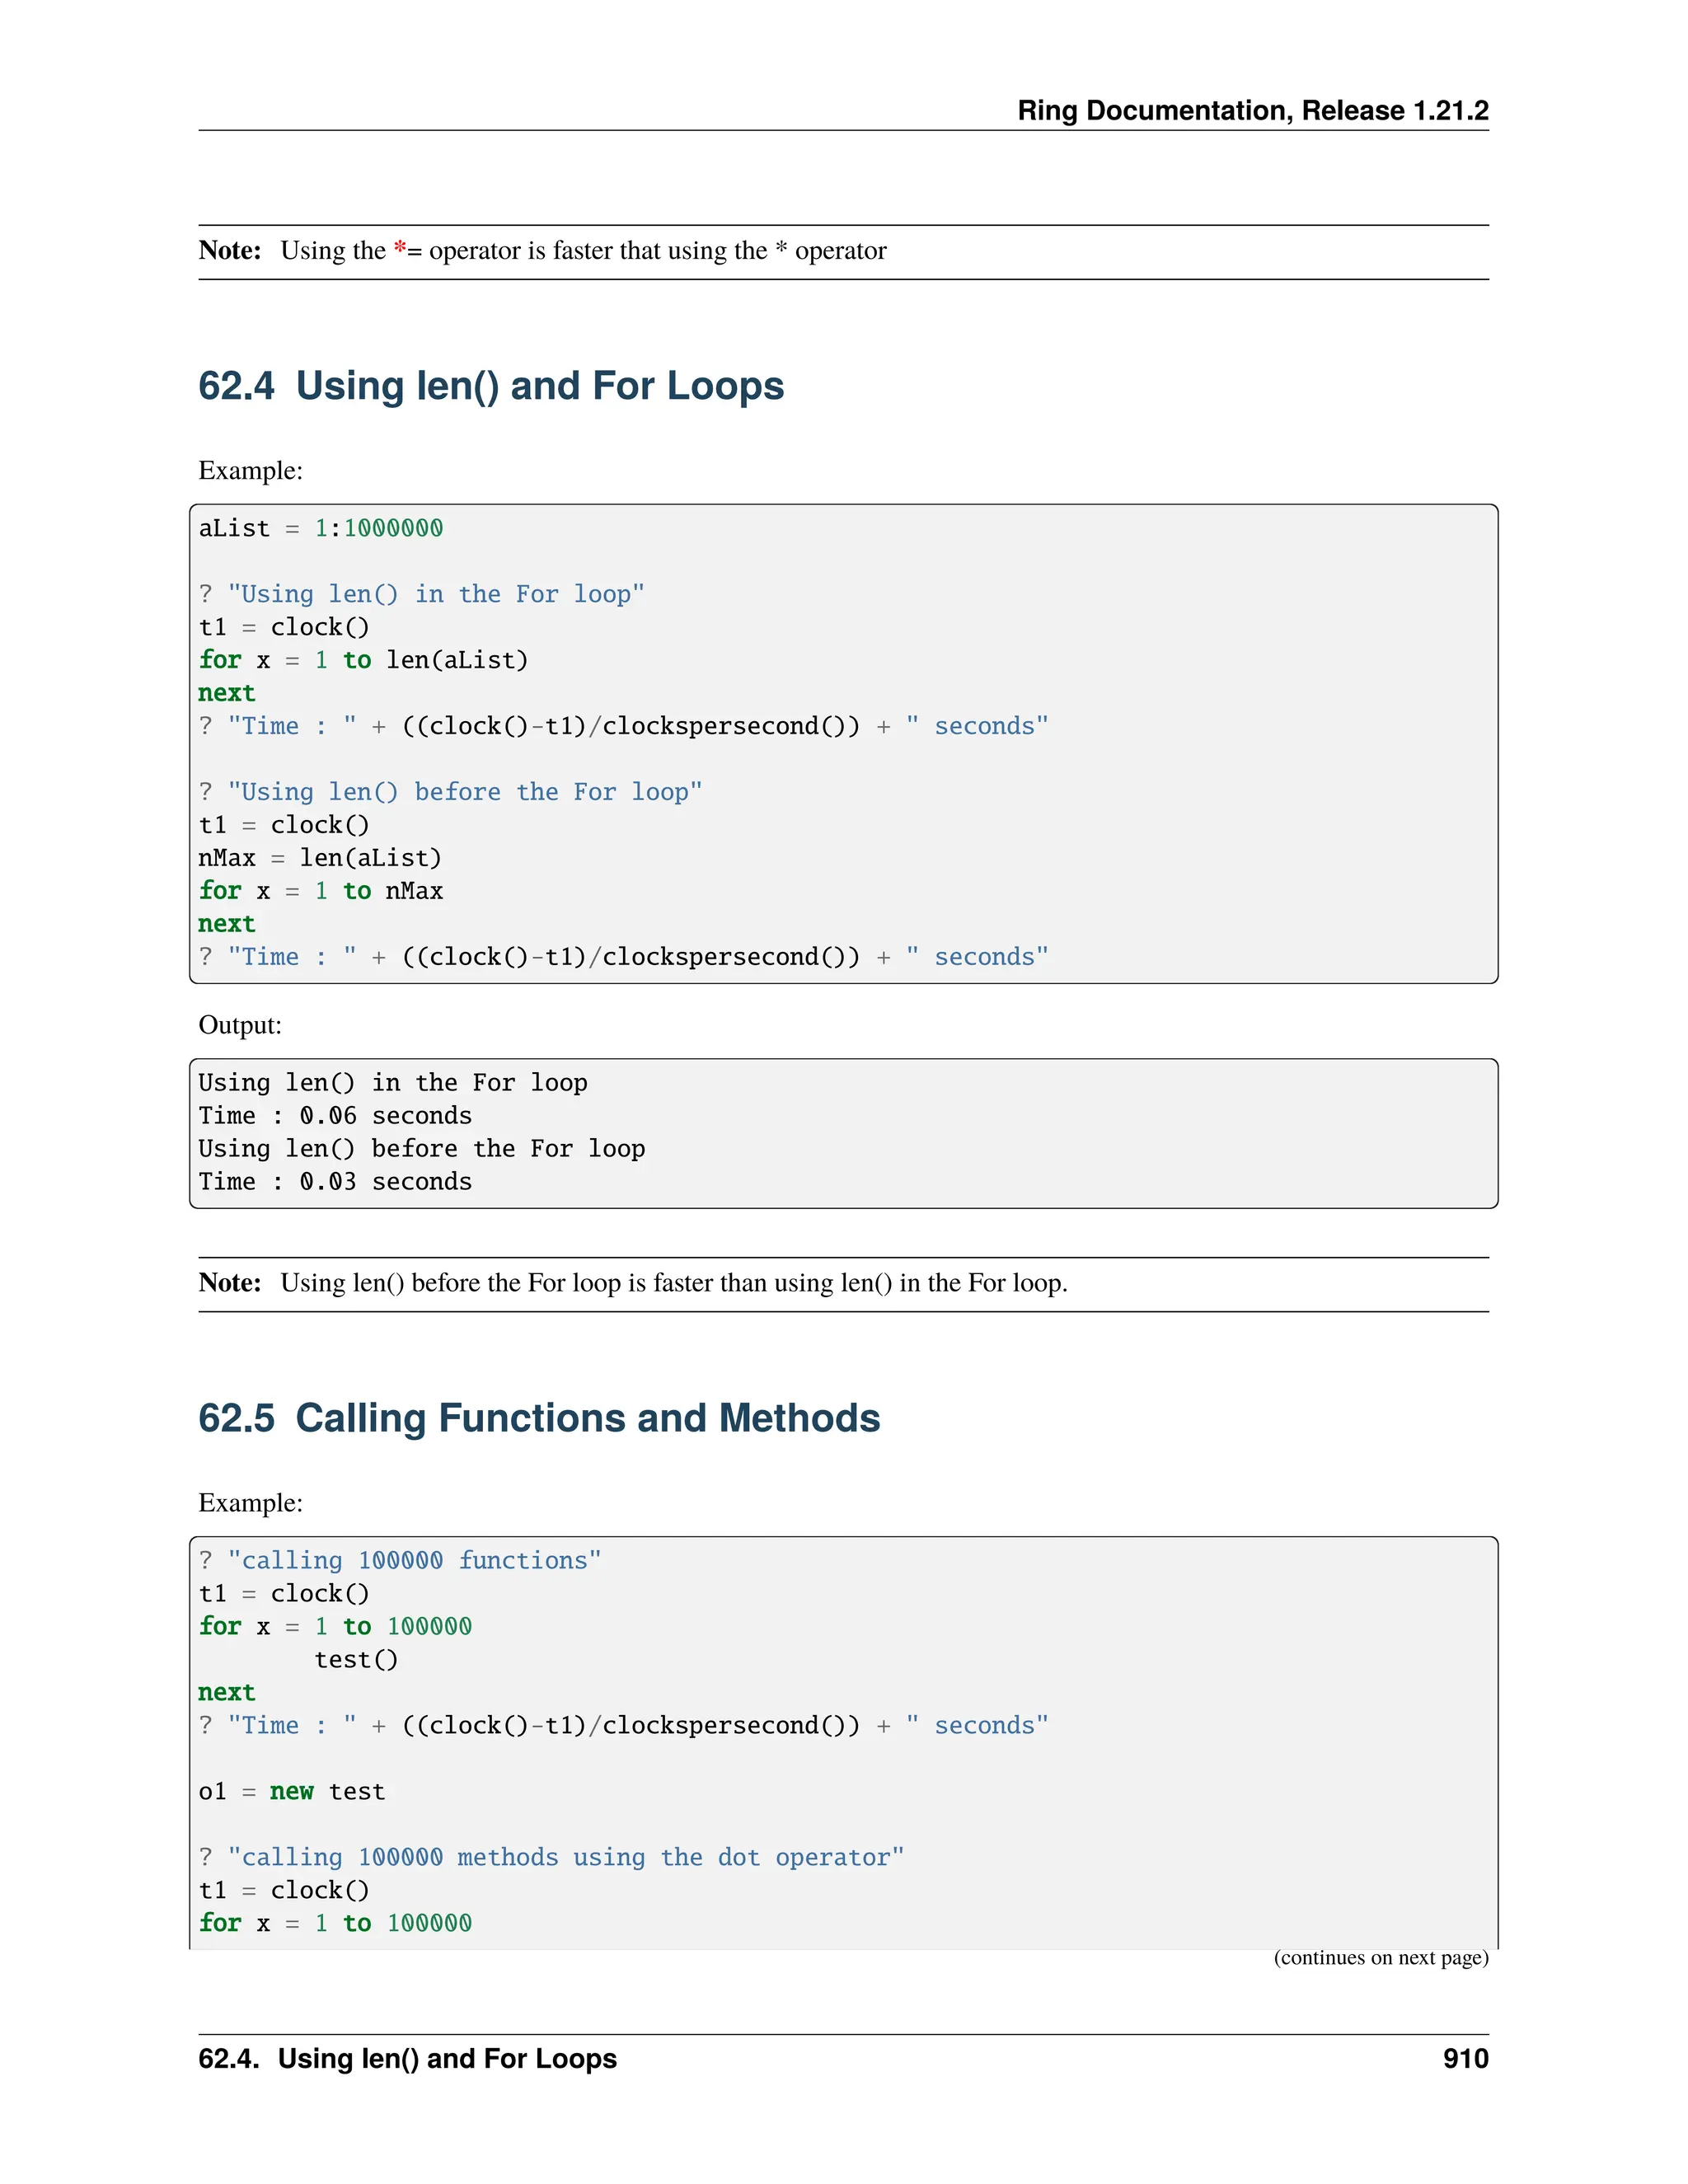Click the 'aList = 1:1000000' code line

320,528
